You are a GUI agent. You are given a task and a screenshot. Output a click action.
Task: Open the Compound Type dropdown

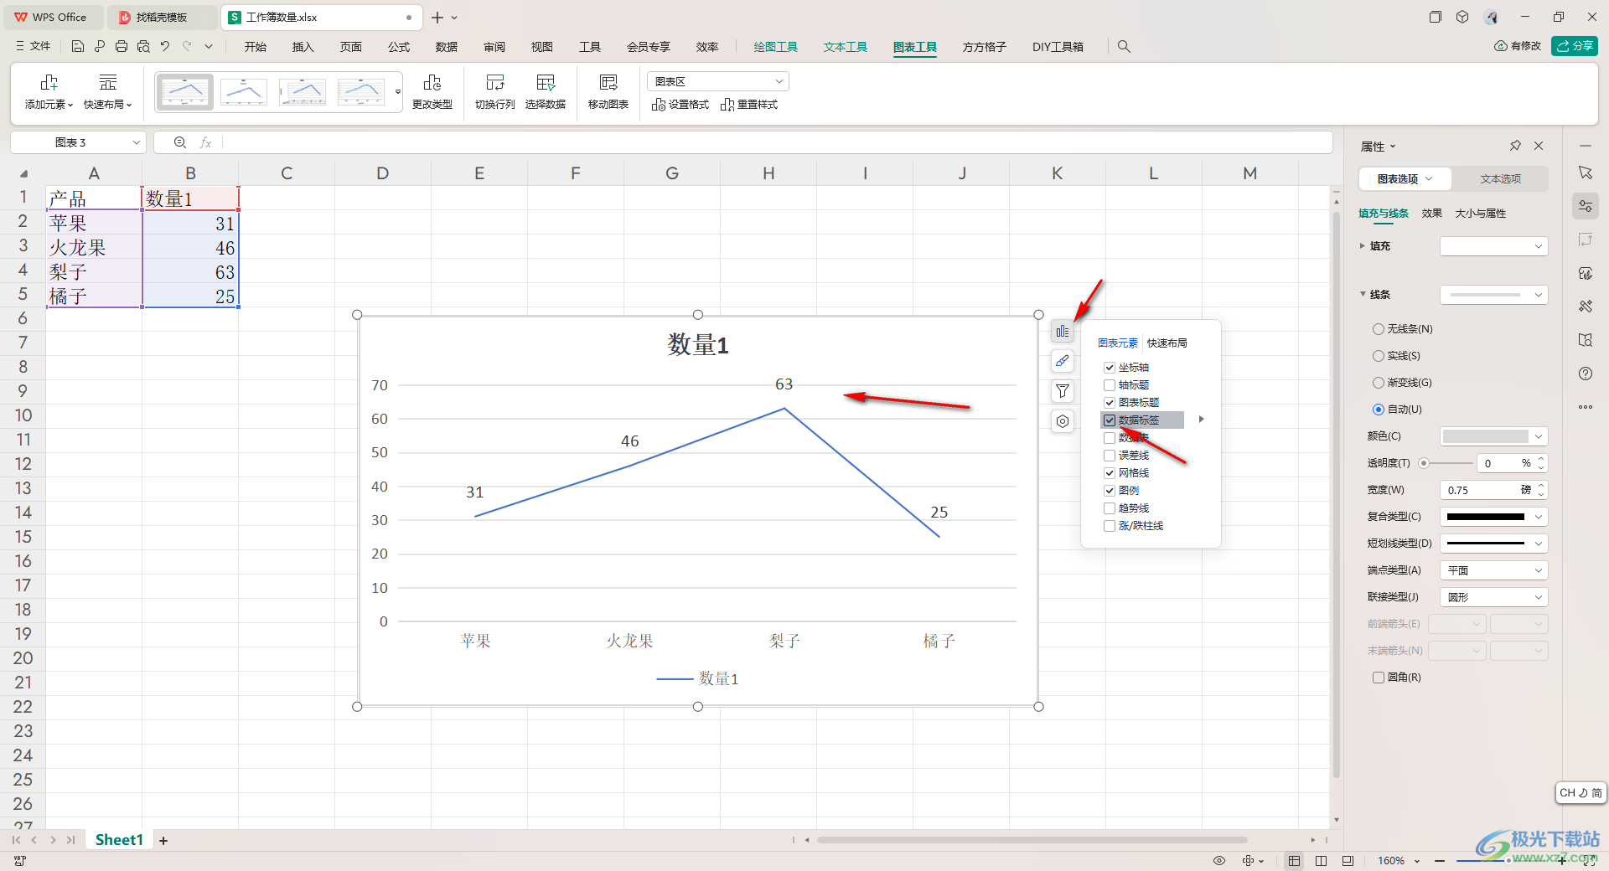(x=1493, y=517)
